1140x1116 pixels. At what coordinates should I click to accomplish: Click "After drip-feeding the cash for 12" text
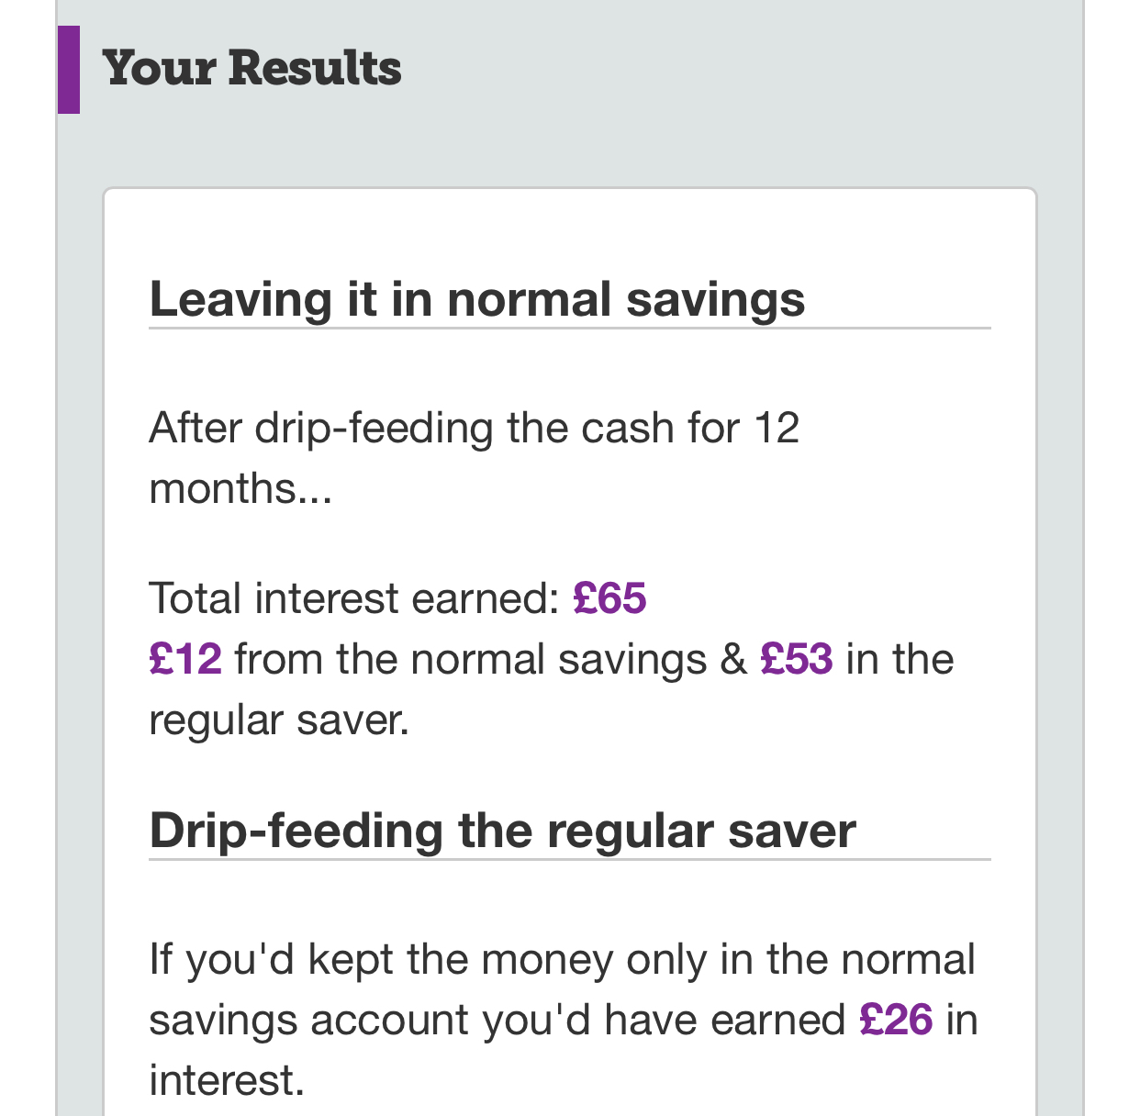coord(474,429)
